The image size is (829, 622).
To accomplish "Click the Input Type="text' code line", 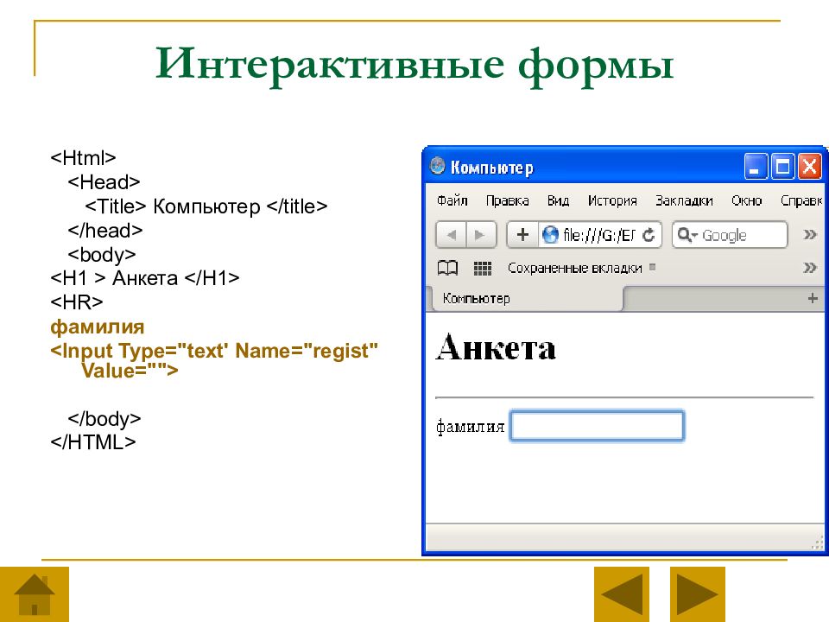I will coord(214,351).
